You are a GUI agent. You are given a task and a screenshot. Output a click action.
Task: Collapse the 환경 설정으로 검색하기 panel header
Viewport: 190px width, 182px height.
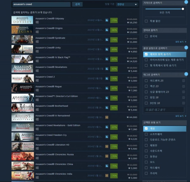click(164, 48)
